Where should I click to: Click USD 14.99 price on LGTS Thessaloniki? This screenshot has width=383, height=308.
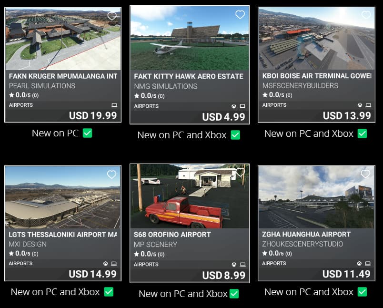click(93, 274)
